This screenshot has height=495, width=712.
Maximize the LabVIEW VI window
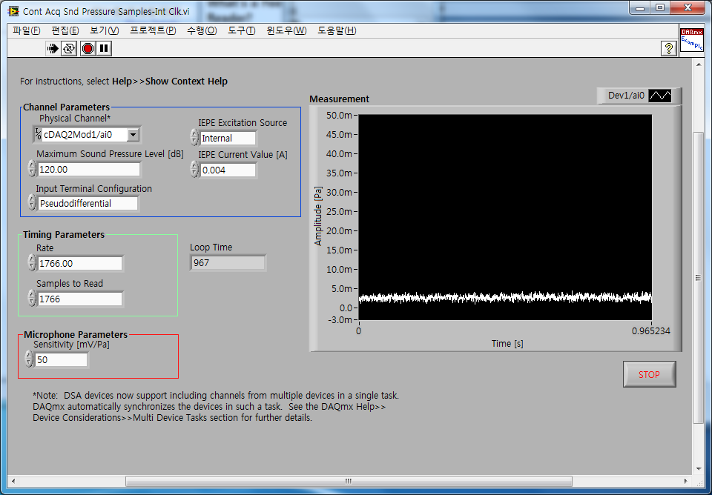coord(660,7)
